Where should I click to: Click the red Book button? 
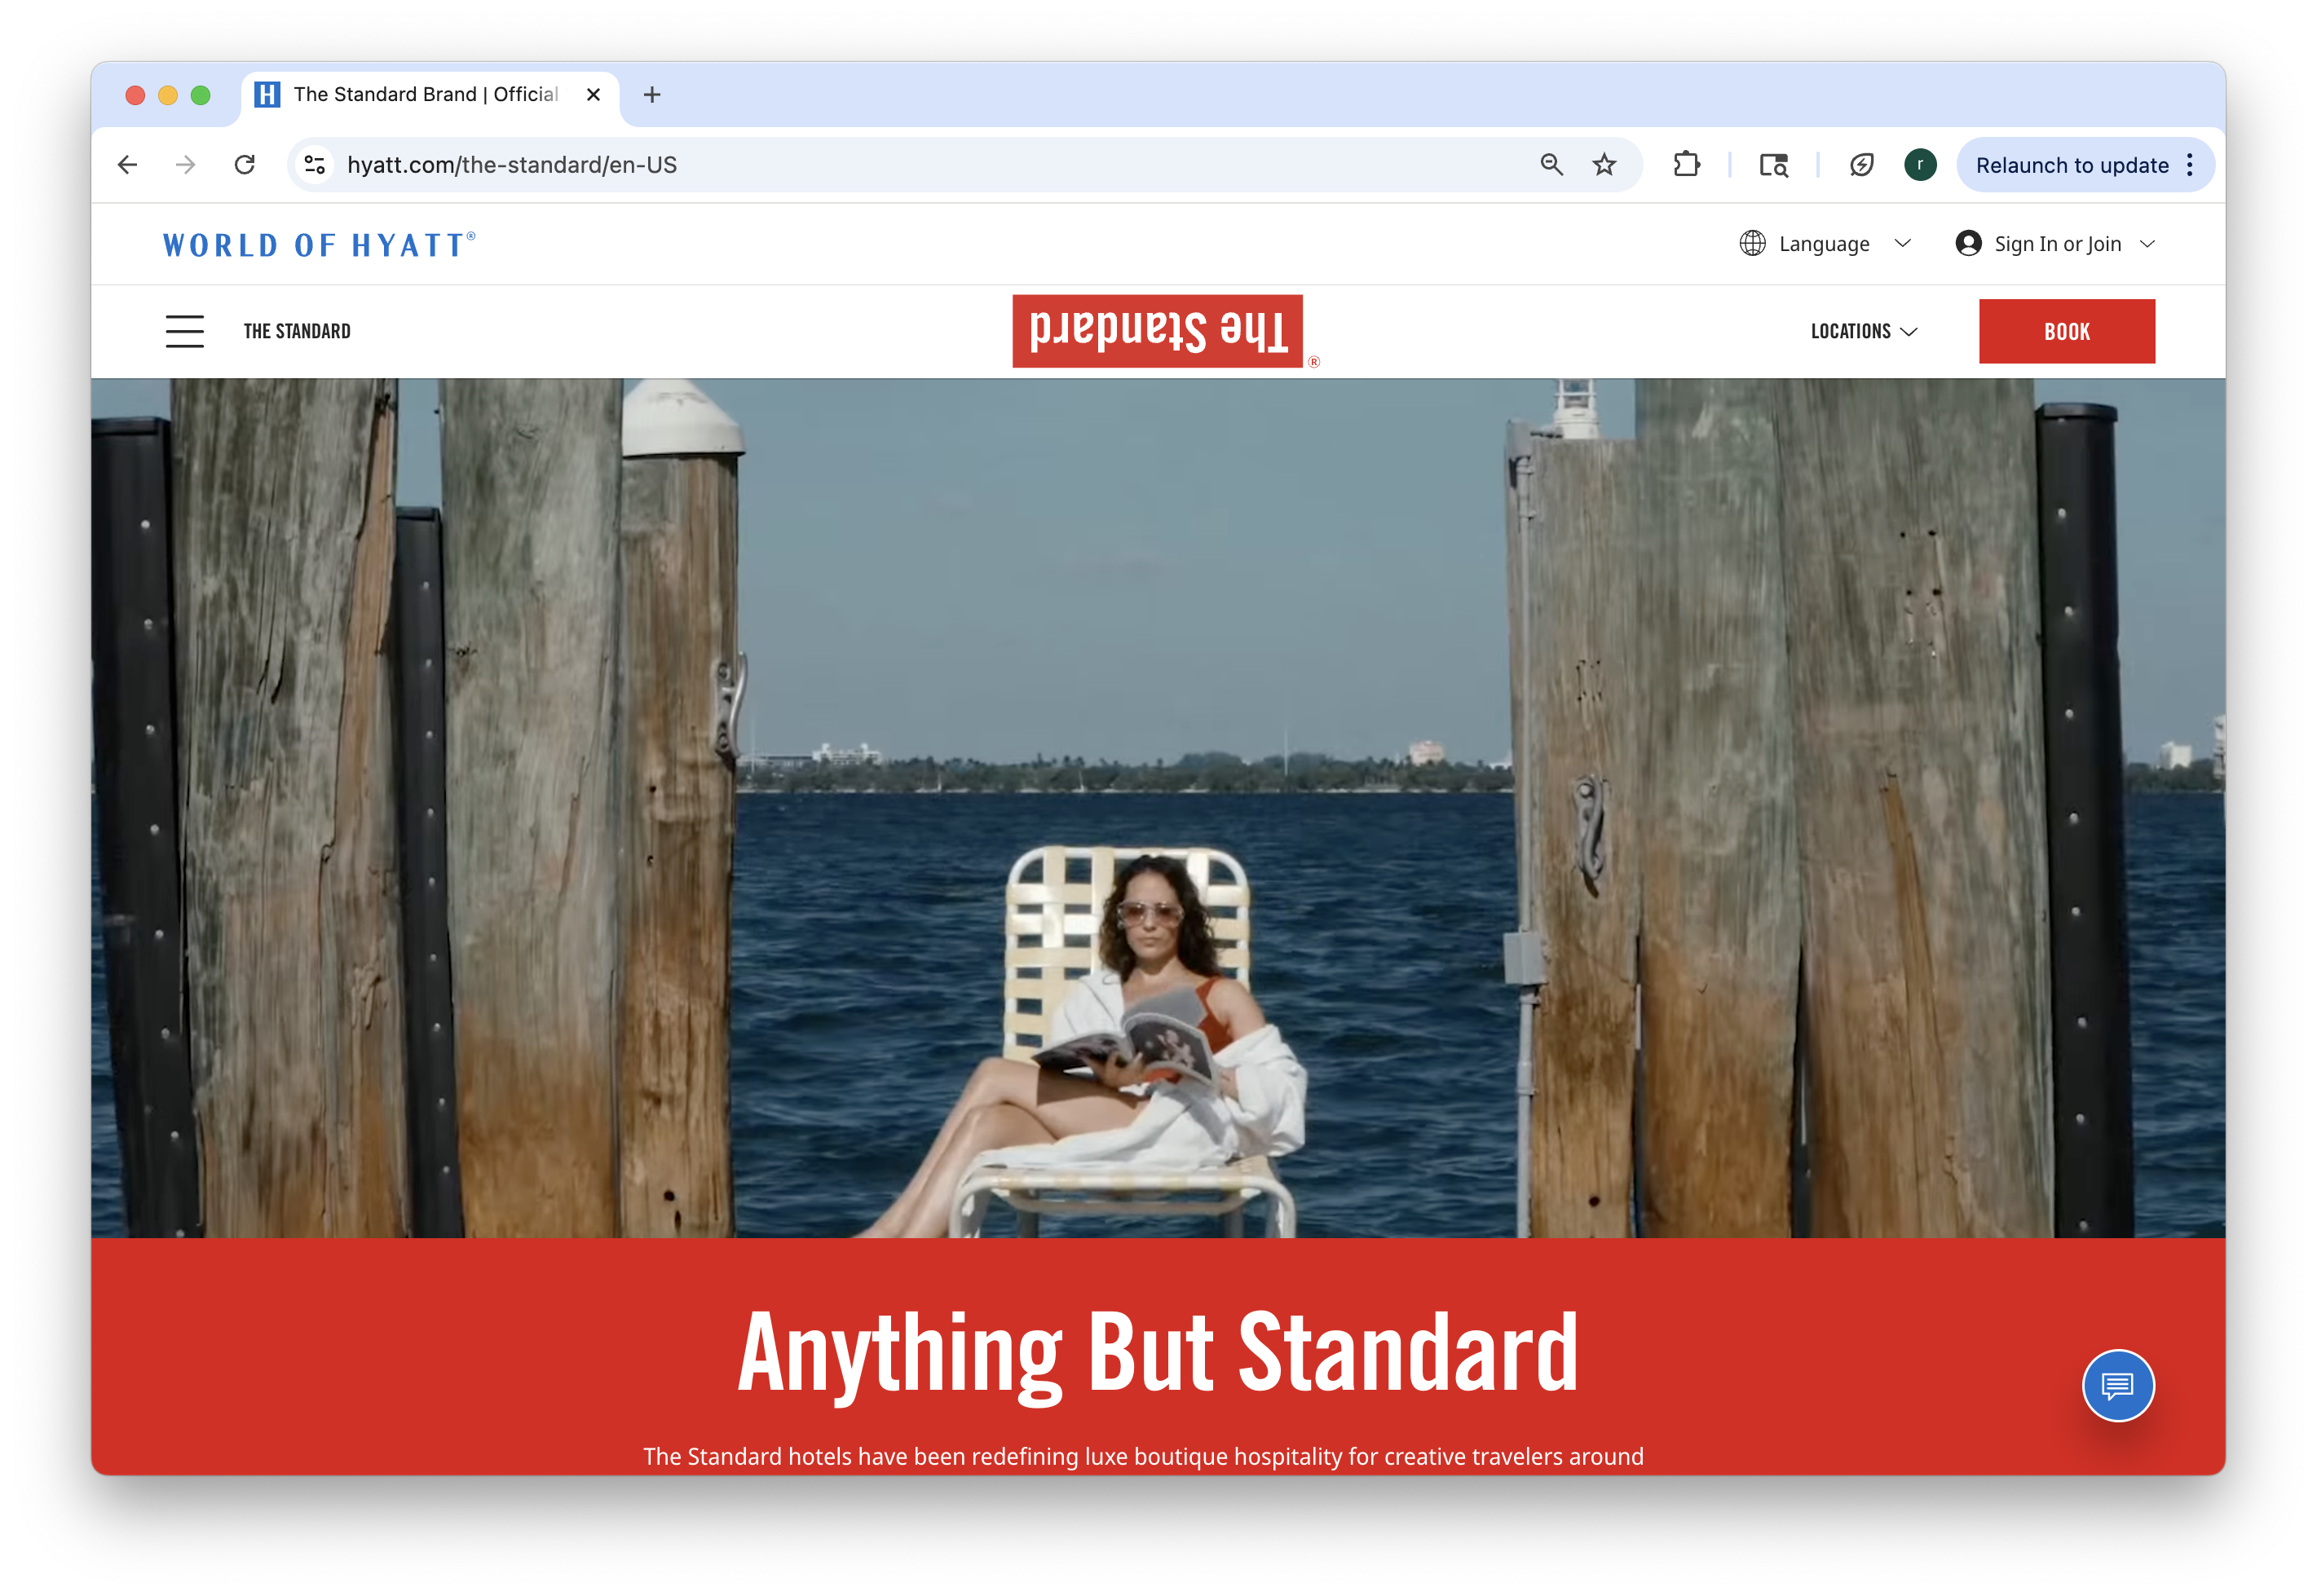pos(2066,331)
